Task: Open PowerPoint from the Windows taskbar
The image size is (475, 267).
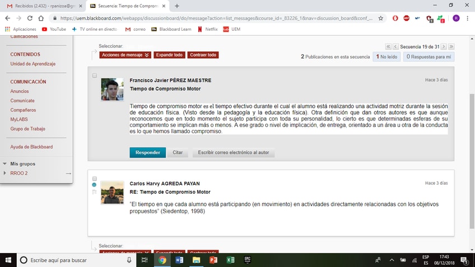Action: [x=213, y=260]
